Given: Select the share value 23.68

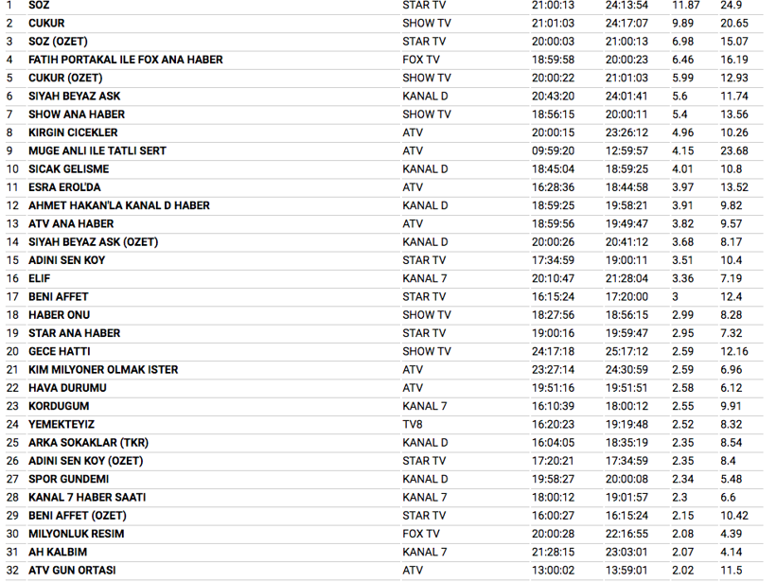Looking at the screenshot, I should tap(733, 150).
